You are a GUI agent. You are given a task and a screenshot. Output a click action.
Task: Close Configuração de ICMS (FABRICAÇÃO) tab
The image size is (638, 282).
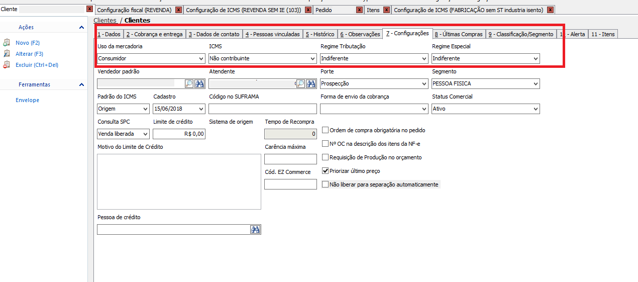point(551,10)
